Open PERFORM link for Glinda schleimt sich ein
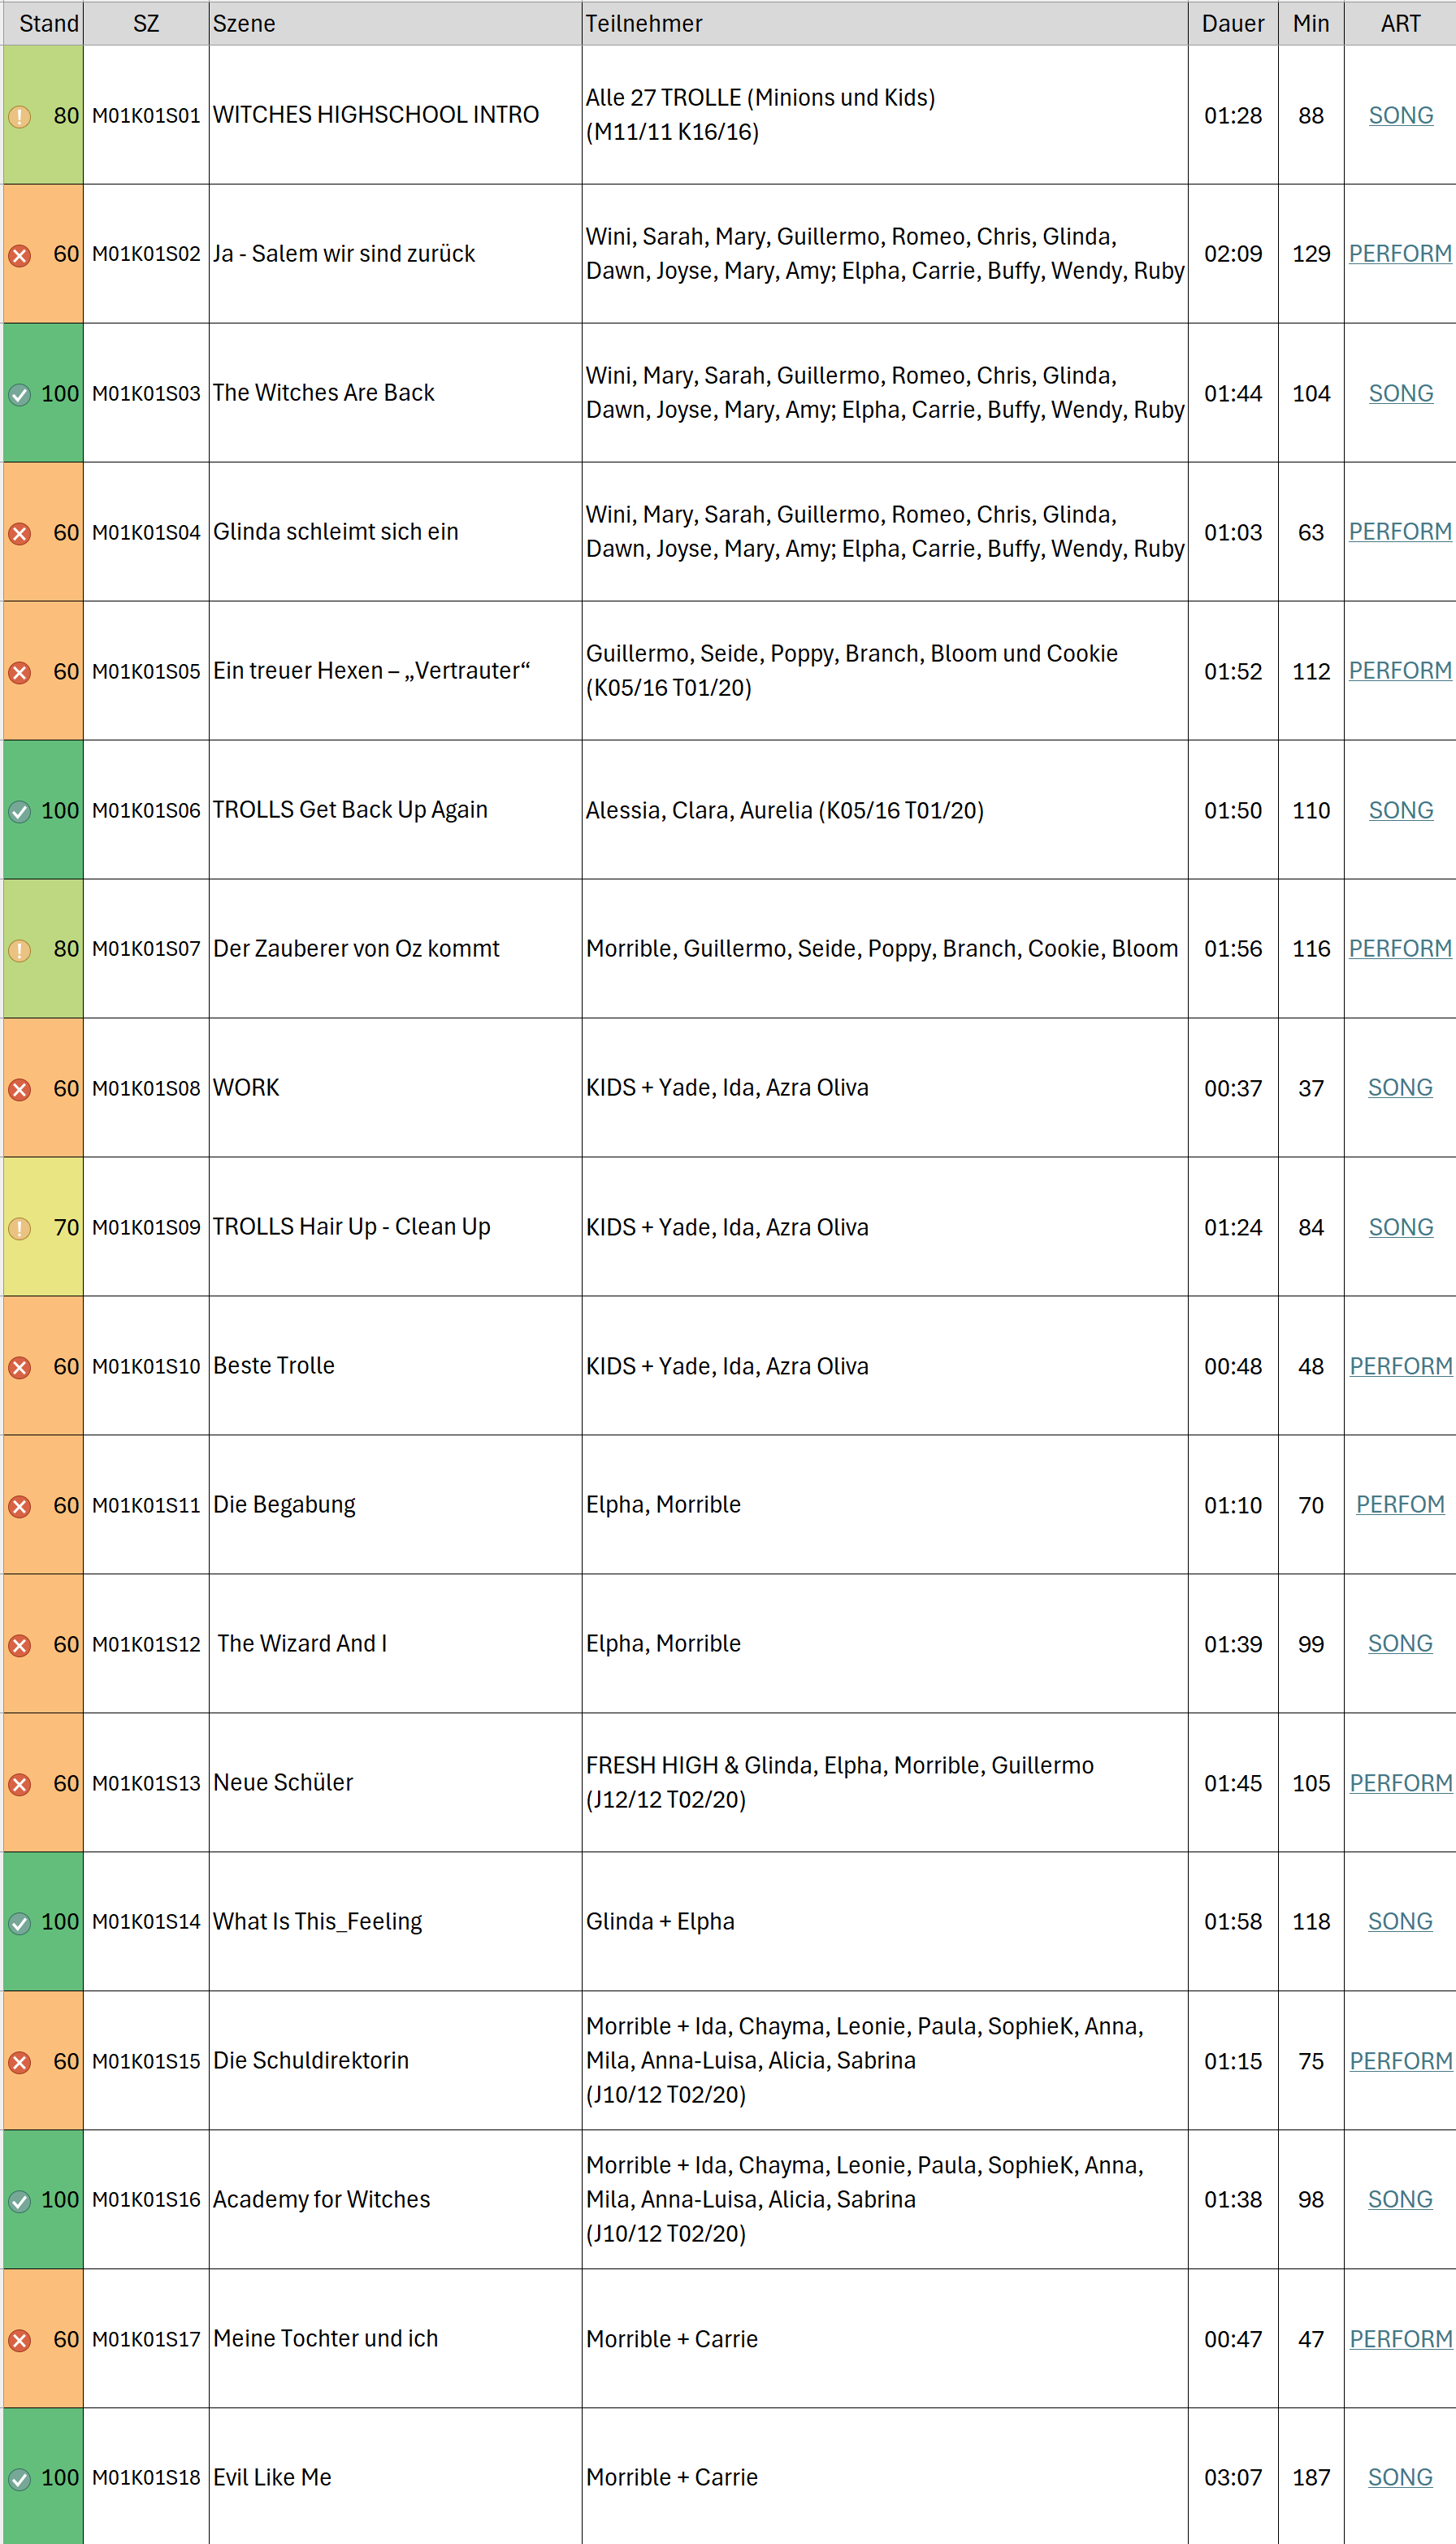1456x2544 pixels. (1400, 532)
